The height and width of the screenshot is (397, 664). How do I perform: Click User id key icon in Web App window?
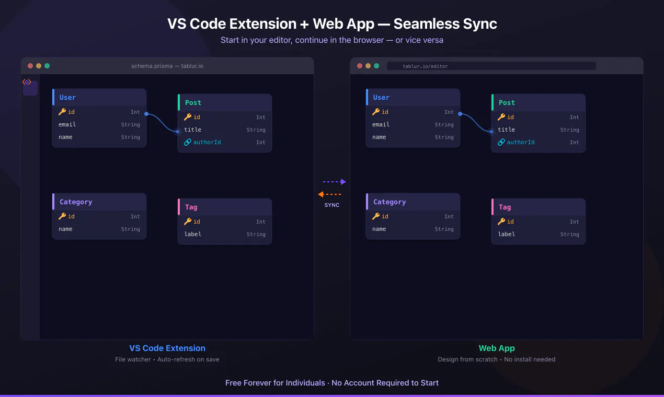[x=376, y=112]
